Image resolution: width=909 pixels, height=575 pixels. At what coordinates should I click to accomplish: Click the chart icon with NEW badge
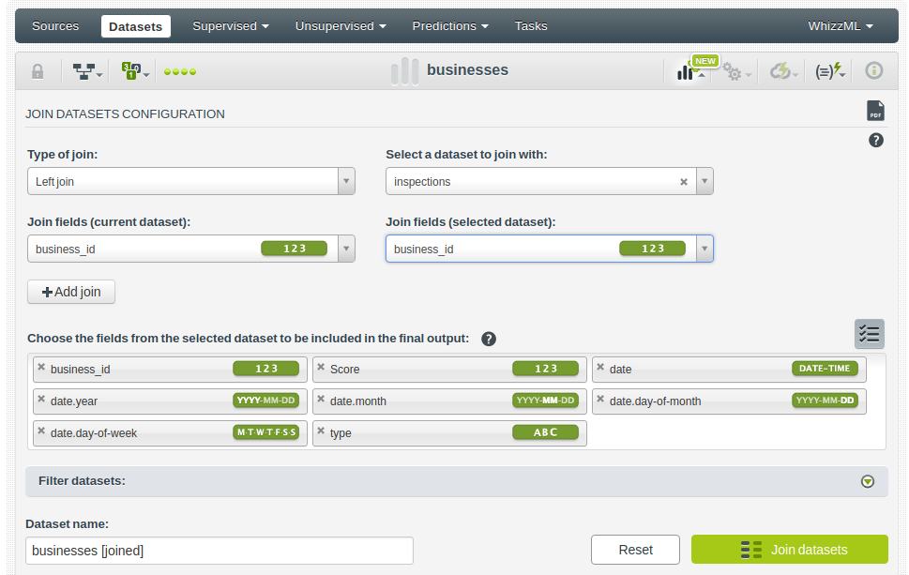pos(690,71)
